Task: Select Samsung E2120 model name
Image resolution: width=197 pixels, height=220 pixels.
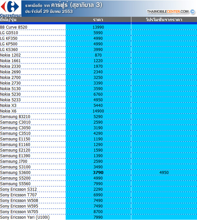Action: pyautogui.click(x=15, y=150)
